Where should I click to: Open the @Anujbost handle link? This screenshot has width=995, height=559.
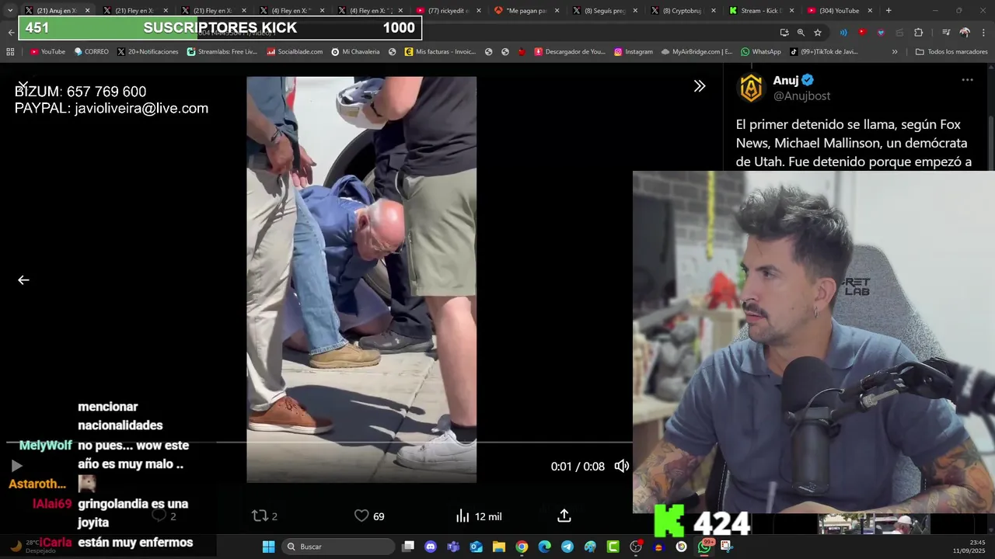[x=801, y=95]
